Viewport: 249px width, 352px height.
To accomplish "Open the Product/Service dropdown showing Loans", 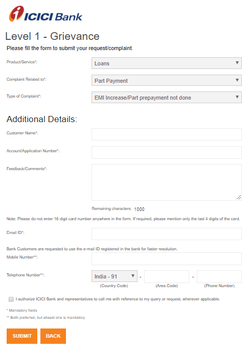I will 167,63.
